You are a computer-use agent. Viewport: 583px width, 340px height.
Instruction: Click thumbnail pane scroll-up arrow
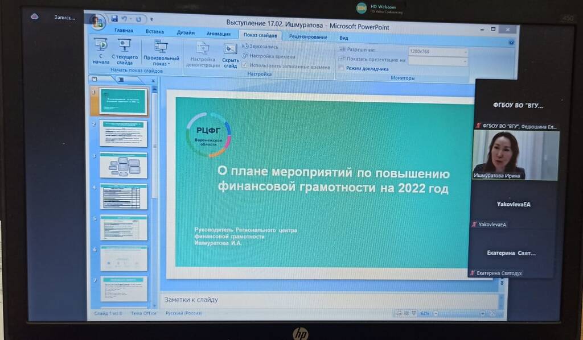point(155,89)
